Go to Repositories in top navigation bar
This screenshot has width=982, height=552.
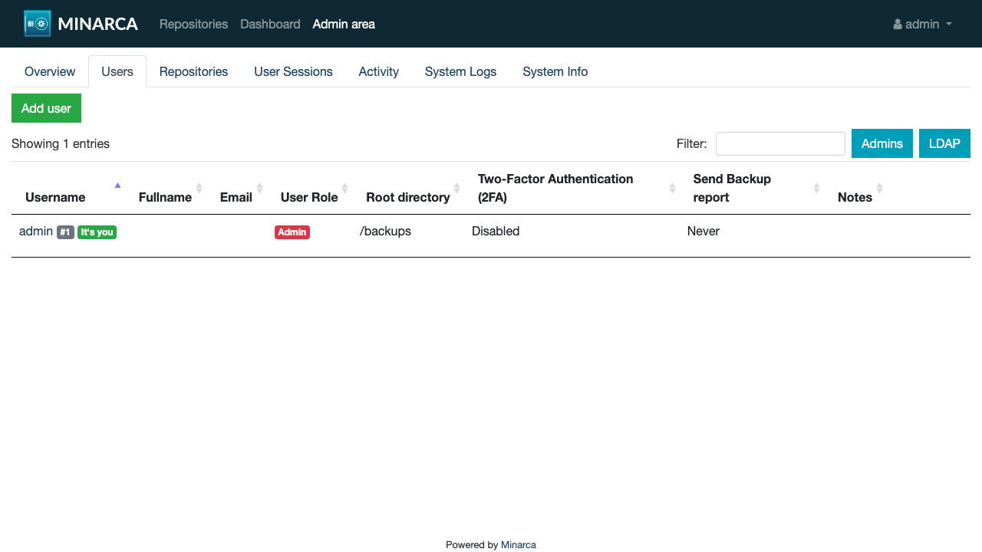[193, 24]
